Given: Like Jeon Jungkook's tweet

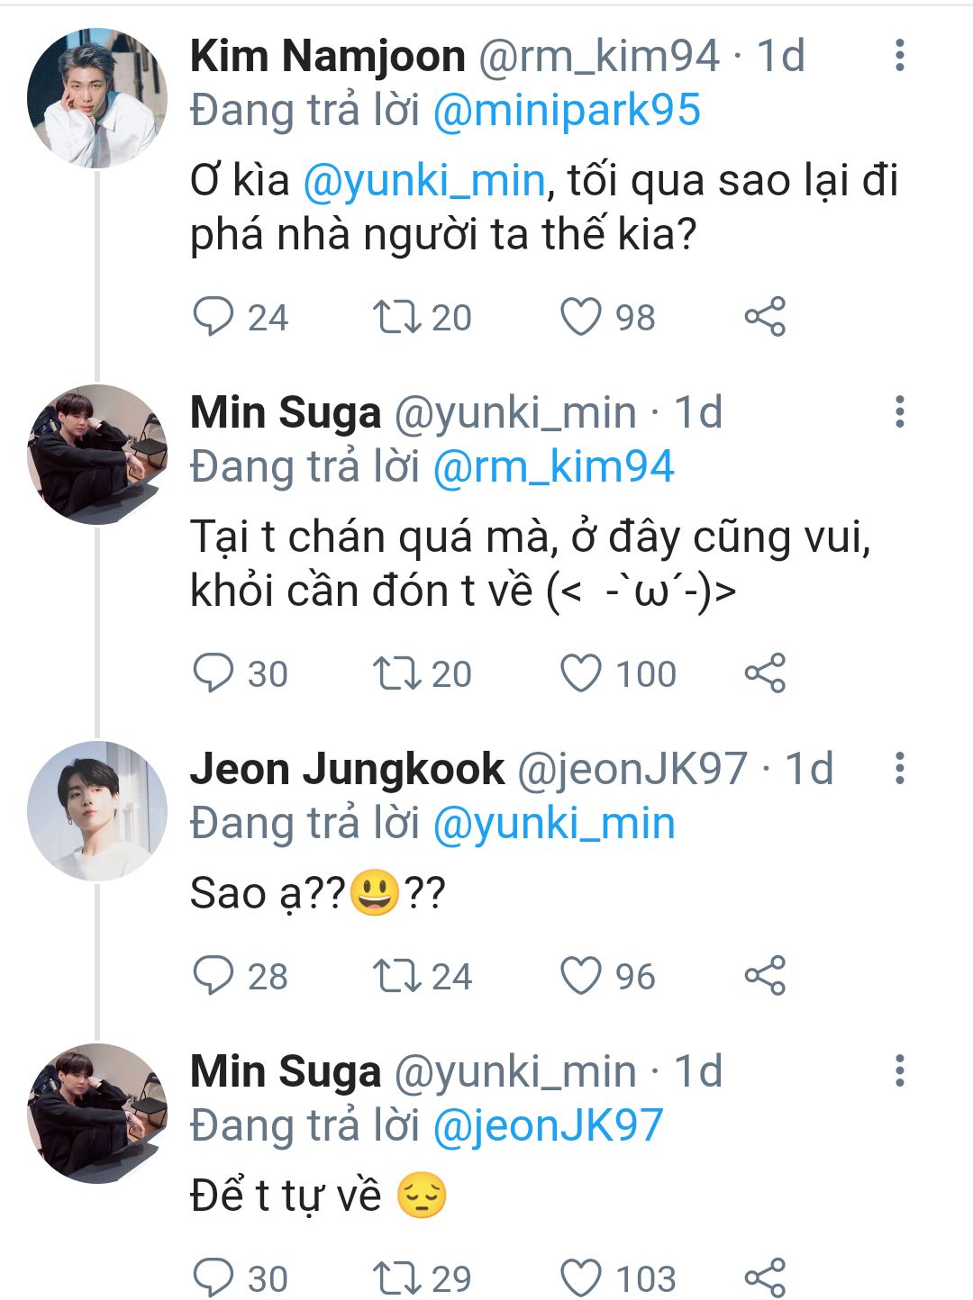Looking at the screenshot, I should click(x=581, y=976).
